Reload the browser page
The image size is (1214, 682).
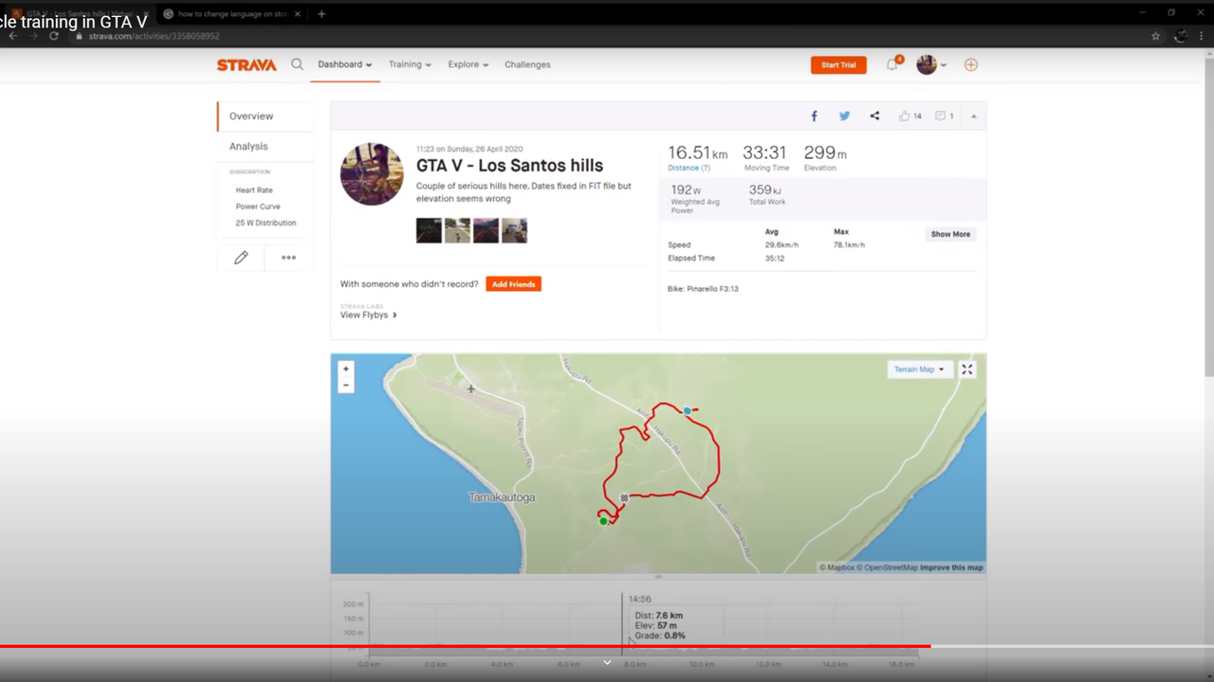pos(54,36)
